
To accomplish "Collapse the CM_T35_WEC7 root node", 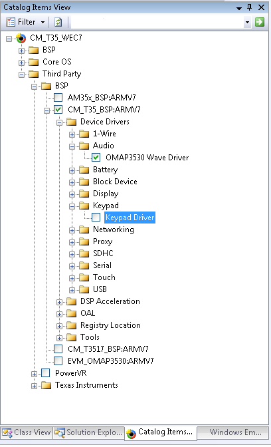I will coord(9,39).
